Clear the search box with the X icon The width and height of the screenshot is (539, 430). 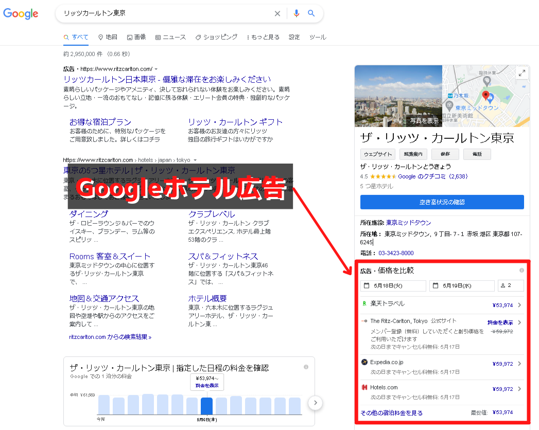tap(277, 13)
